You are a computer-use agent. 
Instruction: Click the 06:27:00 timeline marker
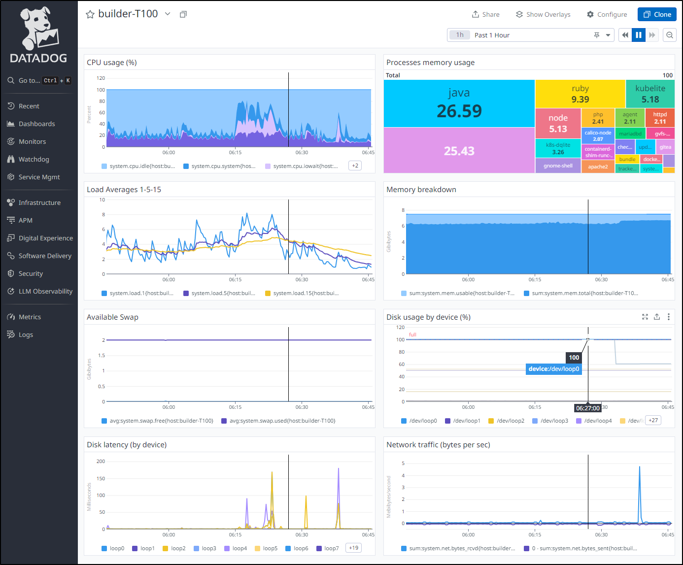point(588,408)
